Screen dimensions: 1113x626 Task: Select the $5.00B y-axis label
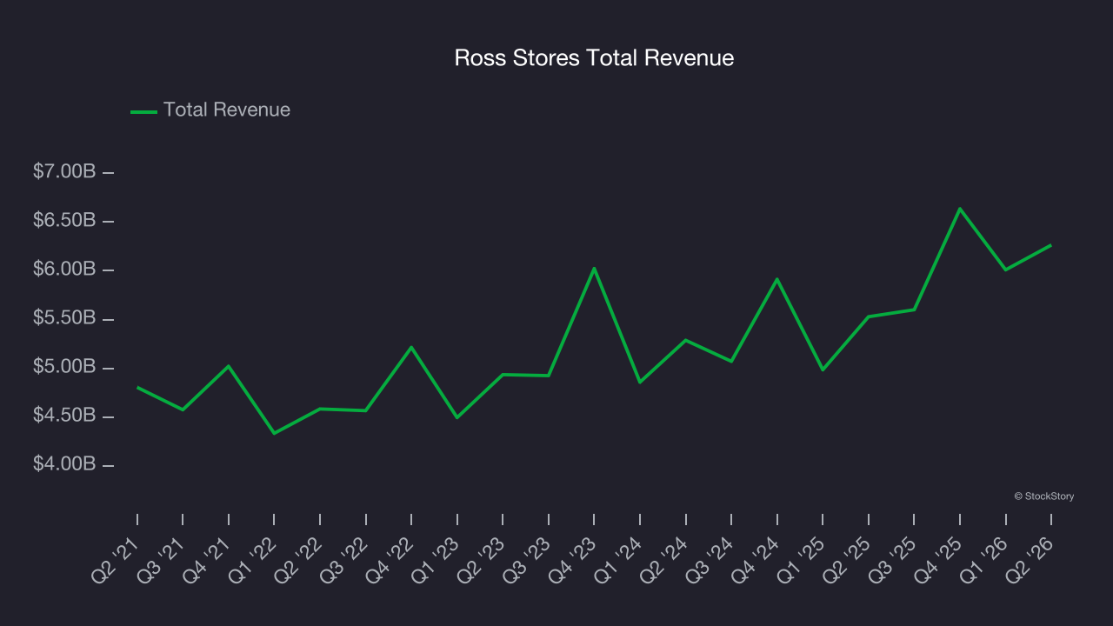[x=64, y=368]
